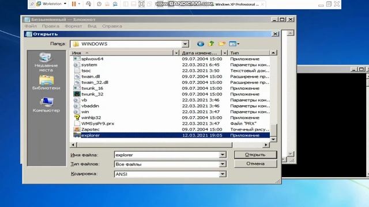Select the vbaddin file icon
The image size is (369, 207).
pyautogui.click(x=77, y=106)
